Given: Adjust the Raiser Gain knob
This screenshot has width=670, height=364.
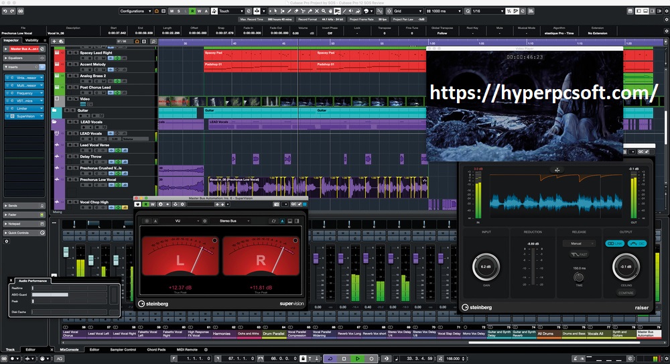Looking at the screenshot, I should (486, 267).
